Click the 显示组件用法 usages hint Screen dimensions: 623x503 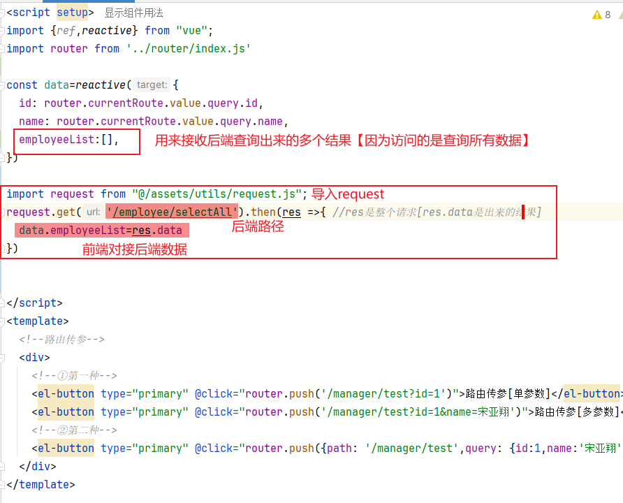click(x=133, y=13)
